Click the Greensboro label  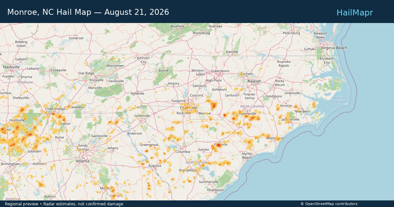[x=220, y=71]
